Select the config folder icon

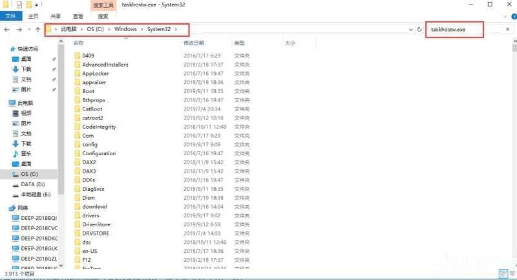click(x=77, y=144)
